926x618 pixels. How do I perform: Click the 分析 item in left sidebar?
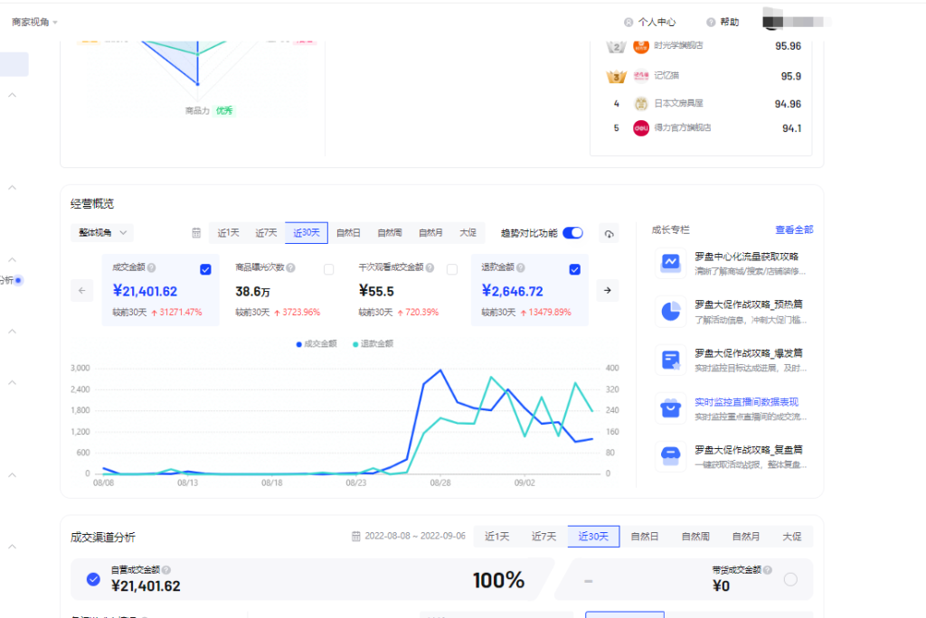7,280
